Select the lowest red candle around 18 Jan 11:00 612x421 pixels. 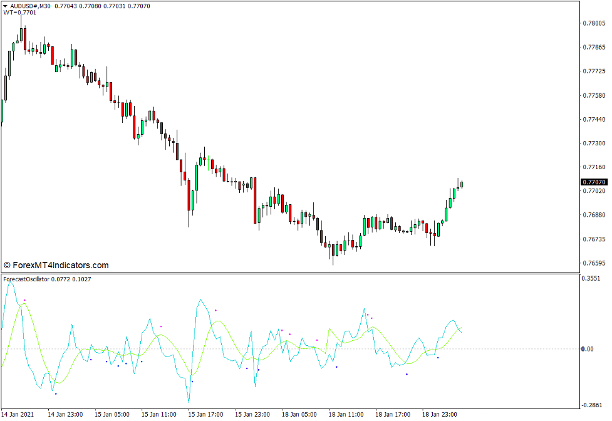click(x=332, y=249)
